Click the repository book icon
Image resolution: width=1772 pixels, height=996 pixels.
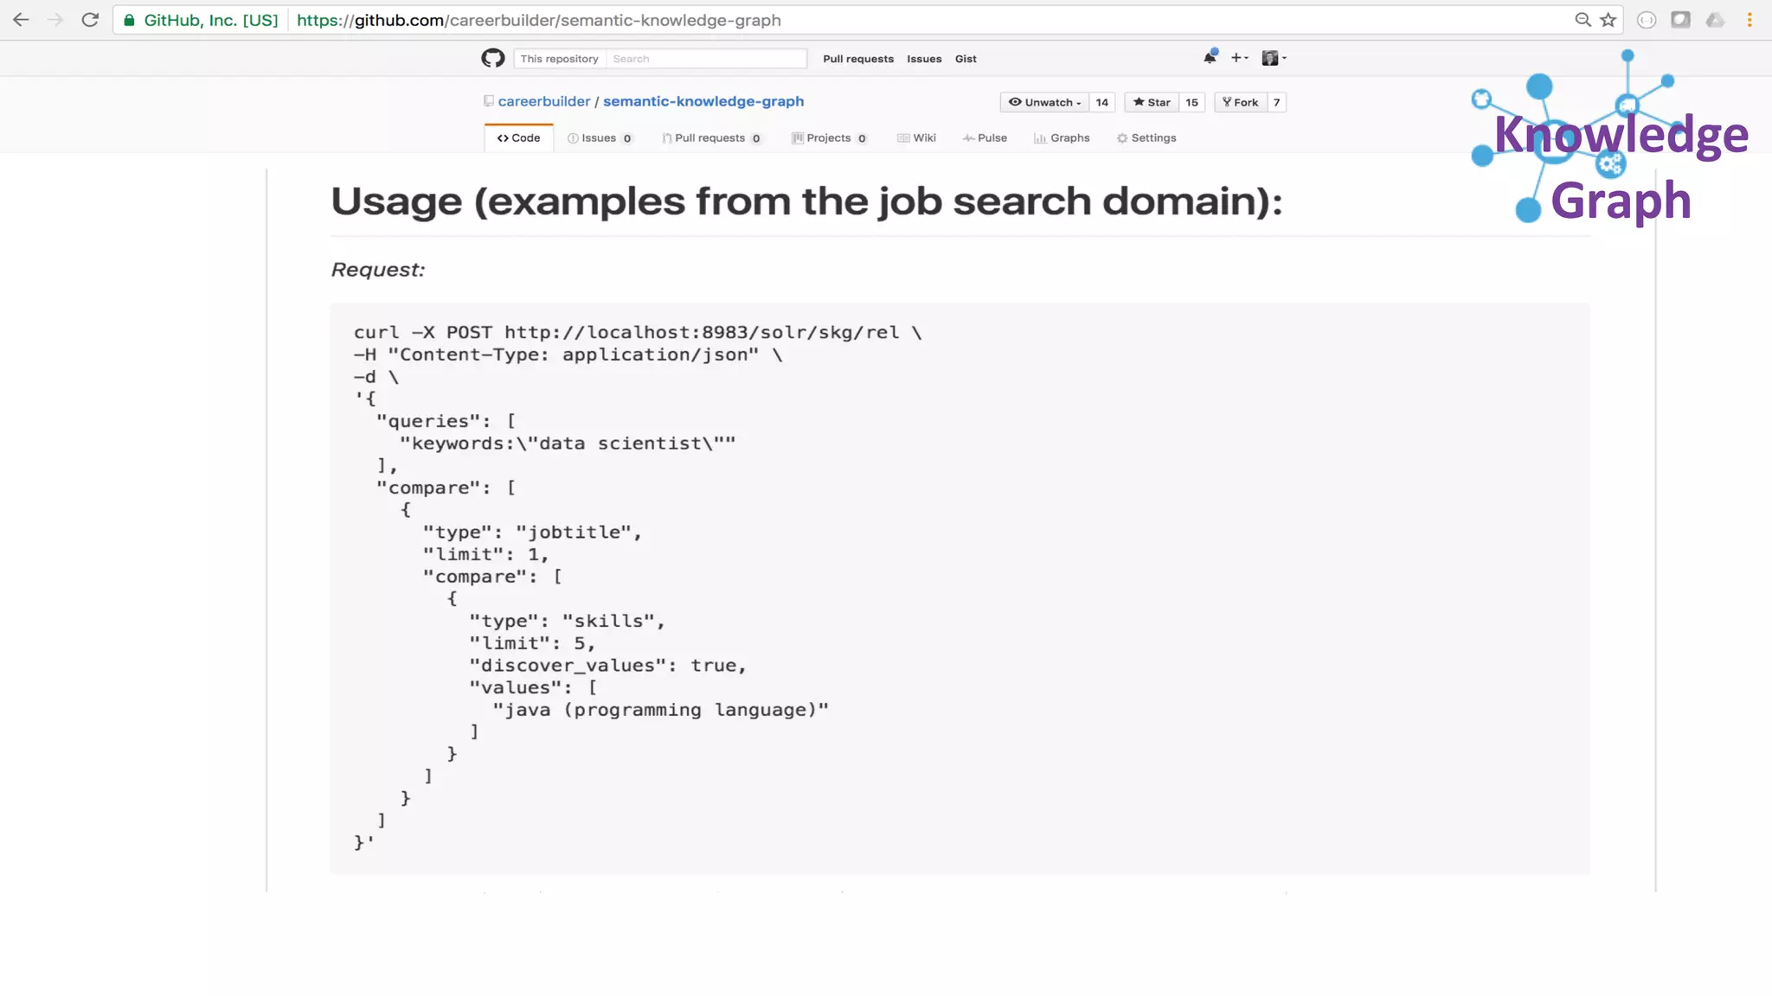coord(489,101)
